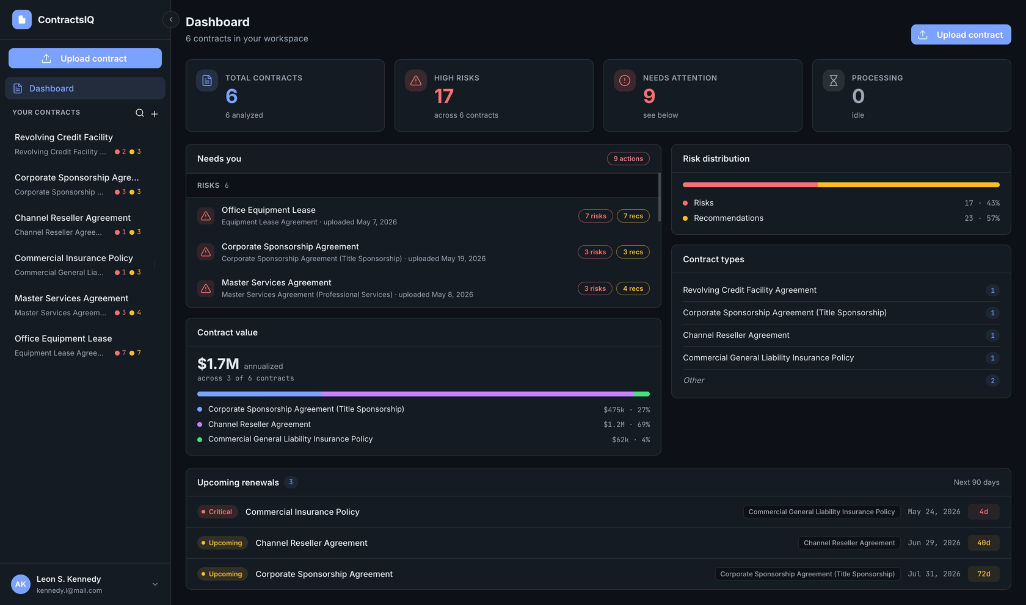Image resolution: width=1026 pixels, height=605 pixels.
Task: Click the red Risks segment of risk distribution bar
Action: tap(750, 185)
